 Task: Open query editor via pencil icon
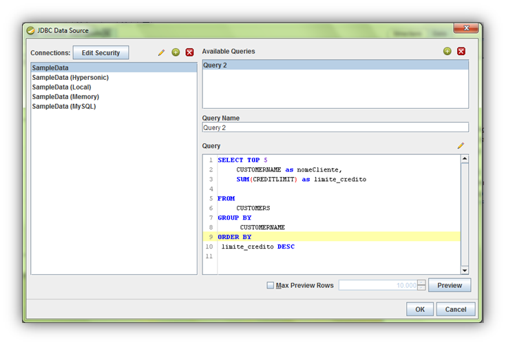tap(461, 146)
